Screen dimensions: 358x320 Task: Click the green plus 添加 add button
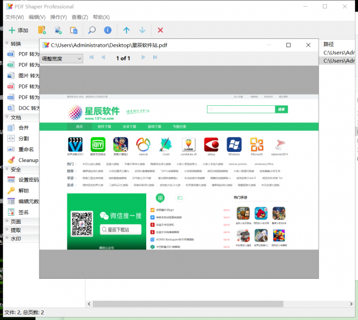pos(18,31)
